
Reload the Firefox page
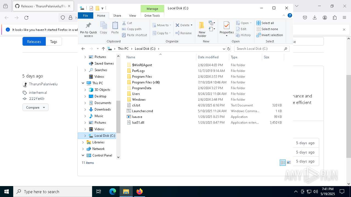click(x=26, y=18)
